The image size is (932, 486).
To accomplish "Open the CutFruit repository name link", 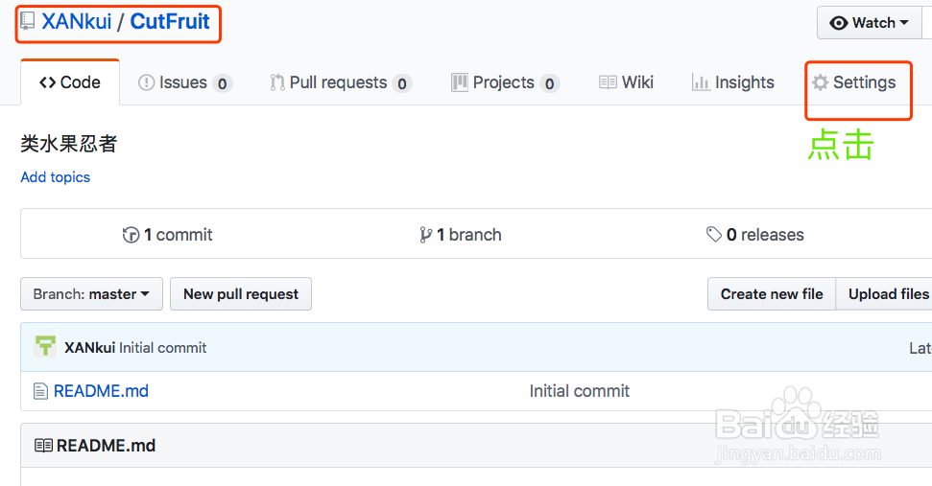I will (x=170, y=21).
